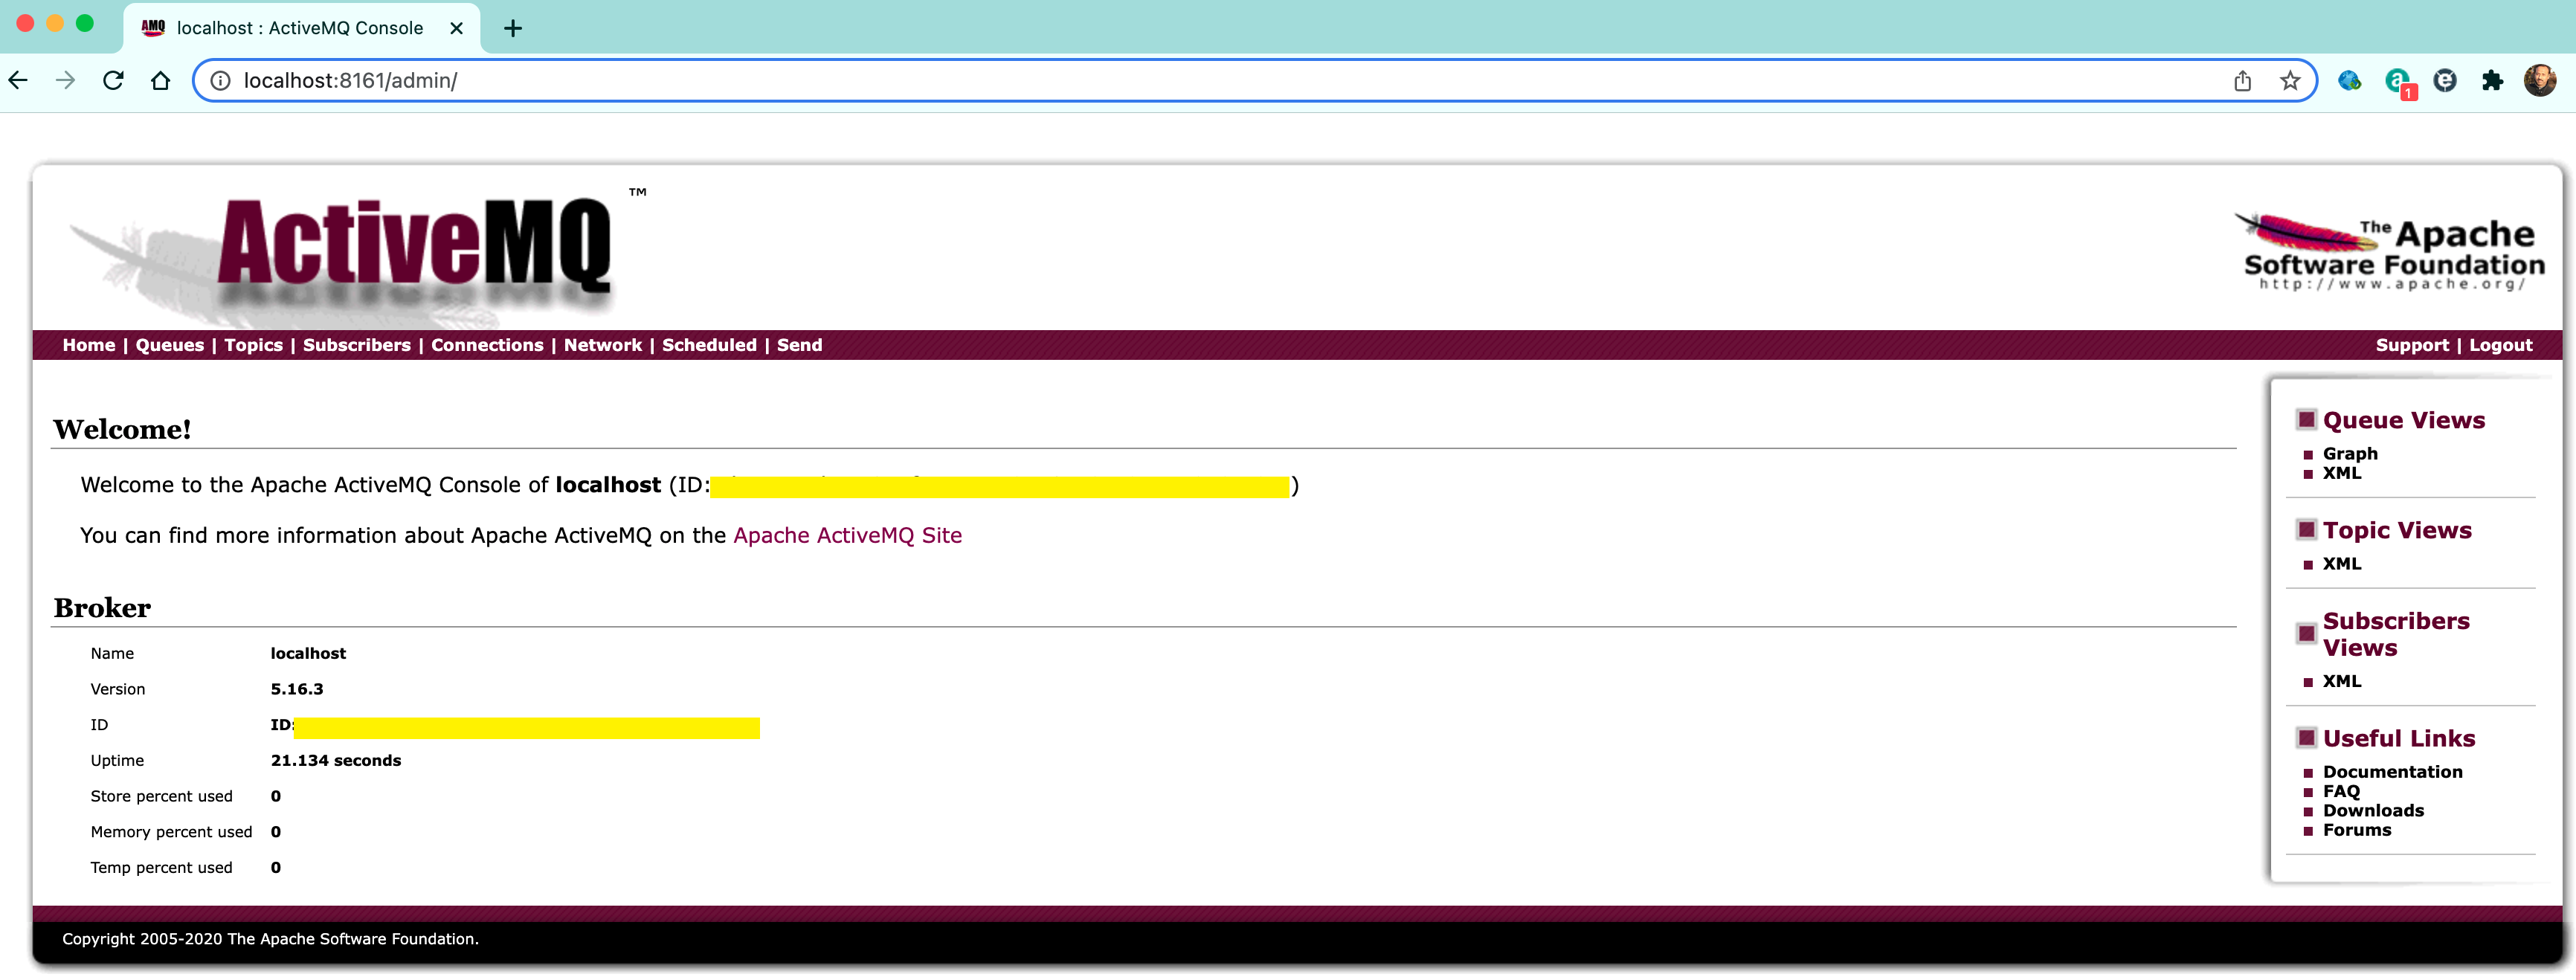Click the Useful Links heading
The height and width of the screenshot is (980, 2576).
(x=2399, y=738)
